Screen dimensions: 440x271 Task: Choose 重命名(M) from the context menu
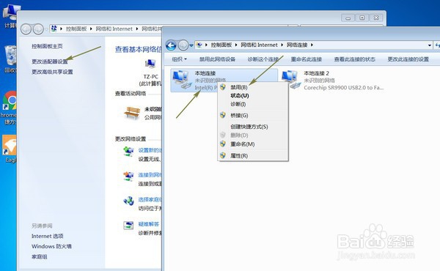coord(243,144)
